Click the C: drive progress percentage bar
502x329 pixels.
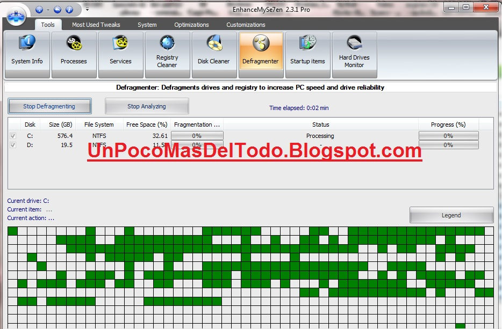pos(449,136)
